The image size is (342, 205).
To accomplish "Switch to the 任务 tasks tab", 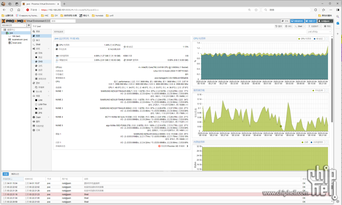I will click(x=6, y=174).
